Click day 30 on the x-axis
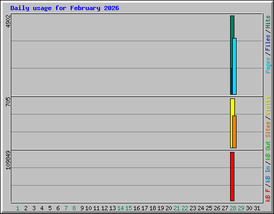This screenshot has width=274, height=214. [249, 208]
